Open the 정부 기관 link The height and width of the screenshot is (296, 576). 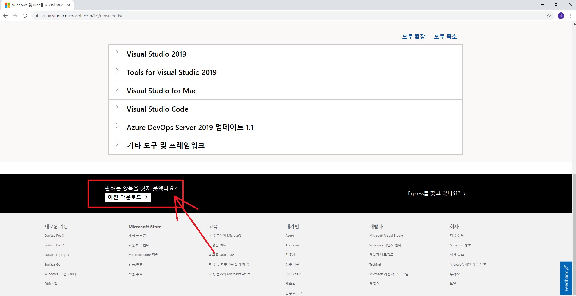pyautogui.click(x=293, y=264)
